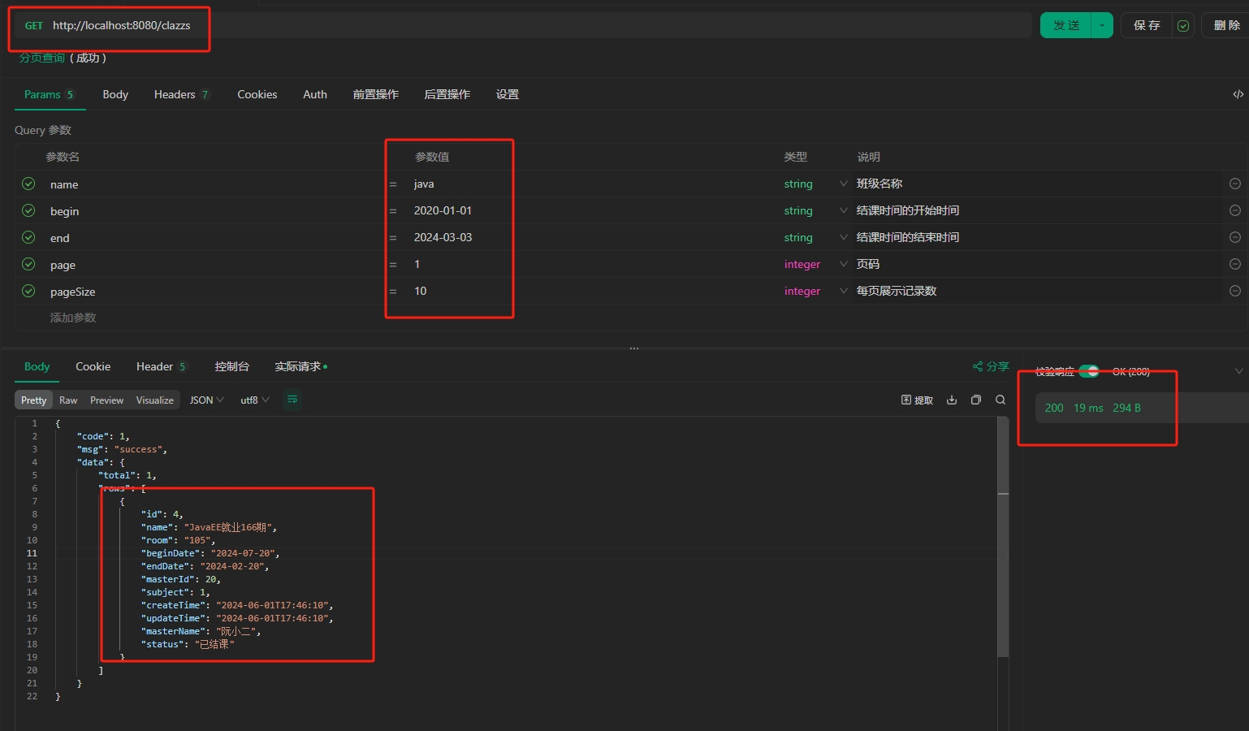Image resolution: width=1249 pixels, height=731 pixels.
Task: Copy the response body with the copy icon
Action: [976, 400]
